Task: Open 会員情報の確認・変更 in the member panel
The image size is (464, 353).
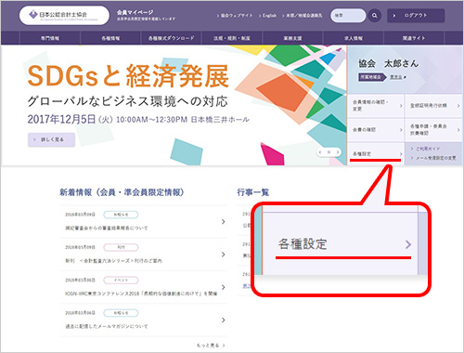Action: [x=376, y=106]
